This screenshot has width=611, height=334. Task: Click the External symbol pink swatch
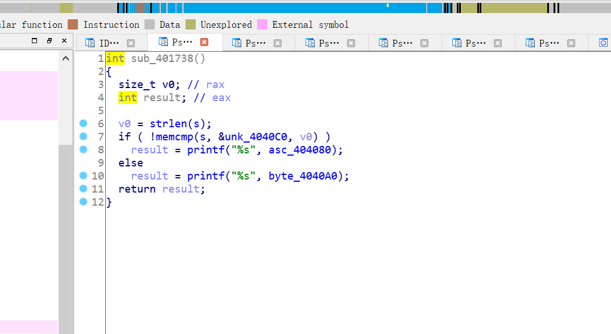[x=262, y=24]
